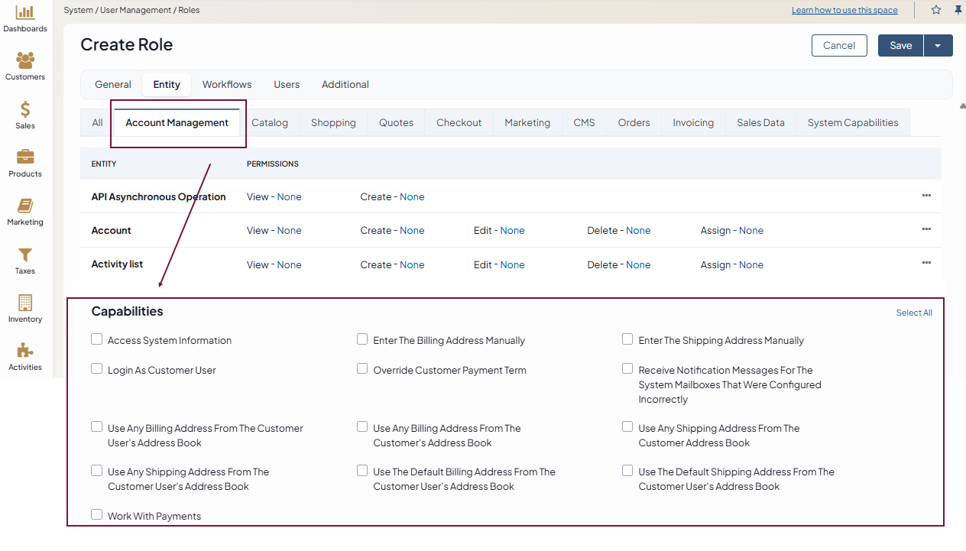Viewport: 966px width, 551px height.
Task: Expand the Save button dropdown arrow
Action: [938, 46]
